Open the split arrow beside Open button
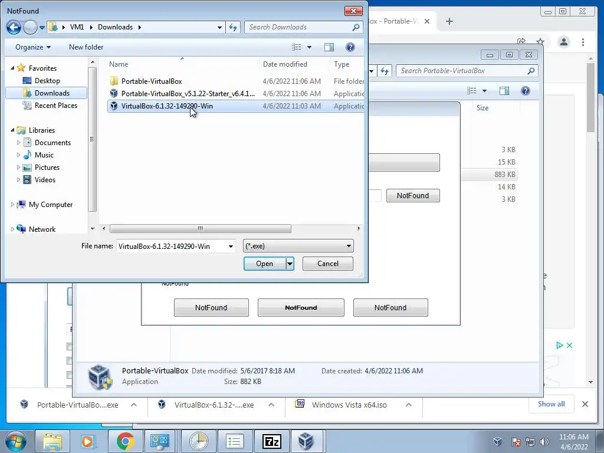The image size is (604, 453). click(x=290, y=264)
